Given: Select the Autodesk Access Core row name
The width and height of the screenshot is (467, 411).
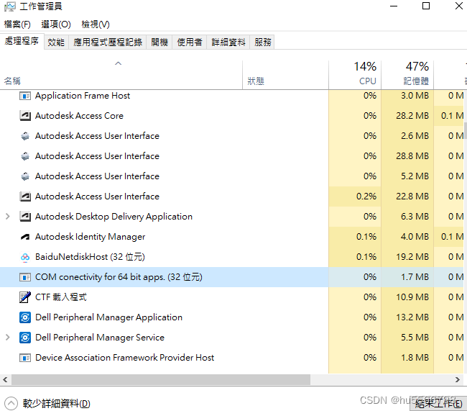Looking at the screenshot, I should click(x=79, y=116).
